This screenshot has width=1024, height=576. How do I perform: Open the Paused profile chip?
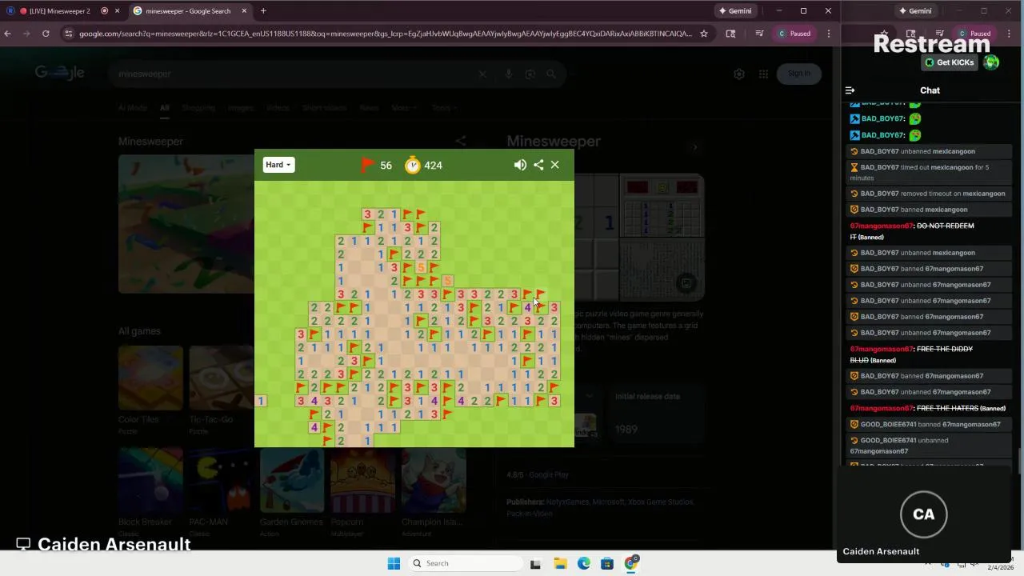click(x=795, y=34)
